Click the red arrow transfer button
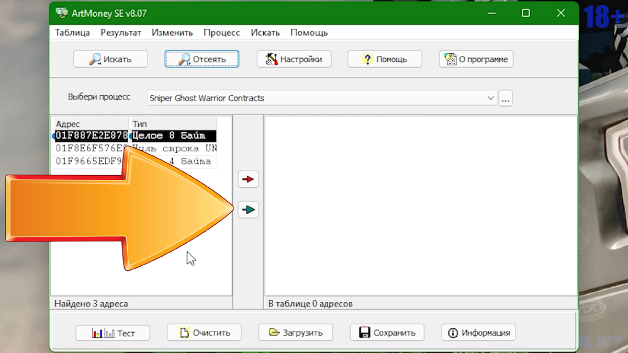628x353 pixels. point(248,179)
